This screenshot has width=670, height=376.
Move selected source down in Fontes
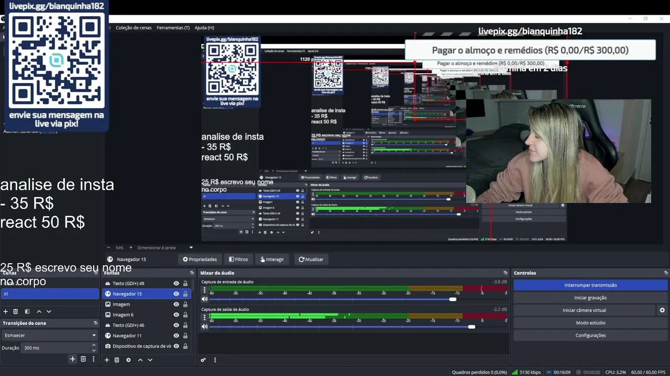tap(150, 360)
